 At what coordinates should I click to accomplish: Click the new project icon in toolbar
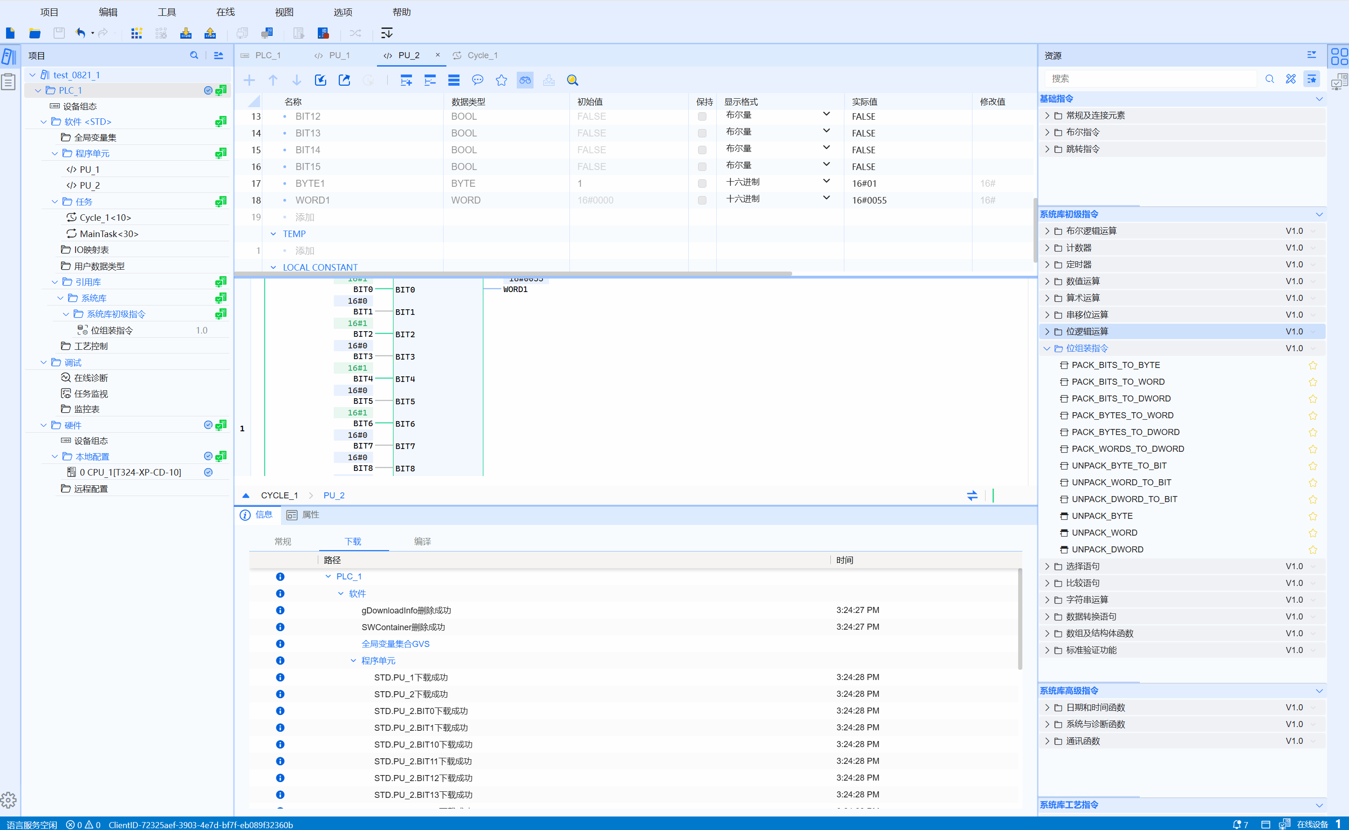pos(10,33)
